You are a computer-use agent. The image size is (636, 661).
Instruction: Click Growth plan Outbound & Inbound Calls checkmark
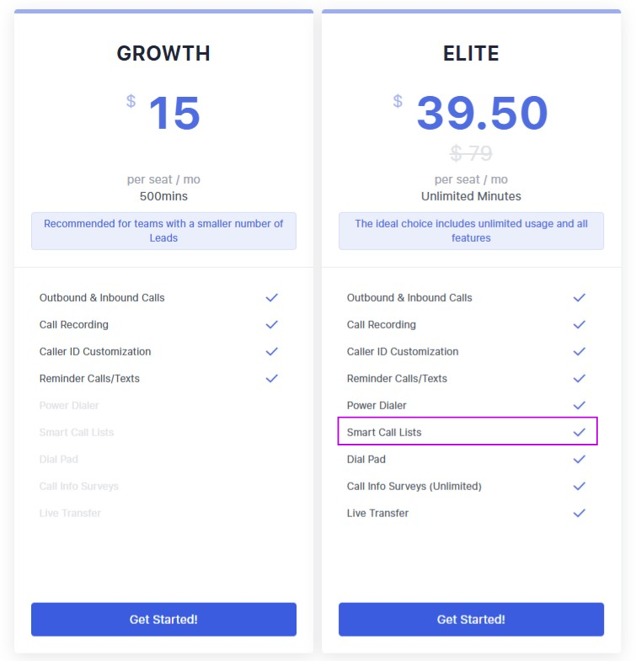point(271,298)
